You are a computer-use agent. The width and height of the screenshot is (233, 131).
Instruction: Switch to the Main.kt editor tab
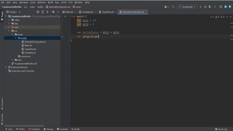[69, 12]
